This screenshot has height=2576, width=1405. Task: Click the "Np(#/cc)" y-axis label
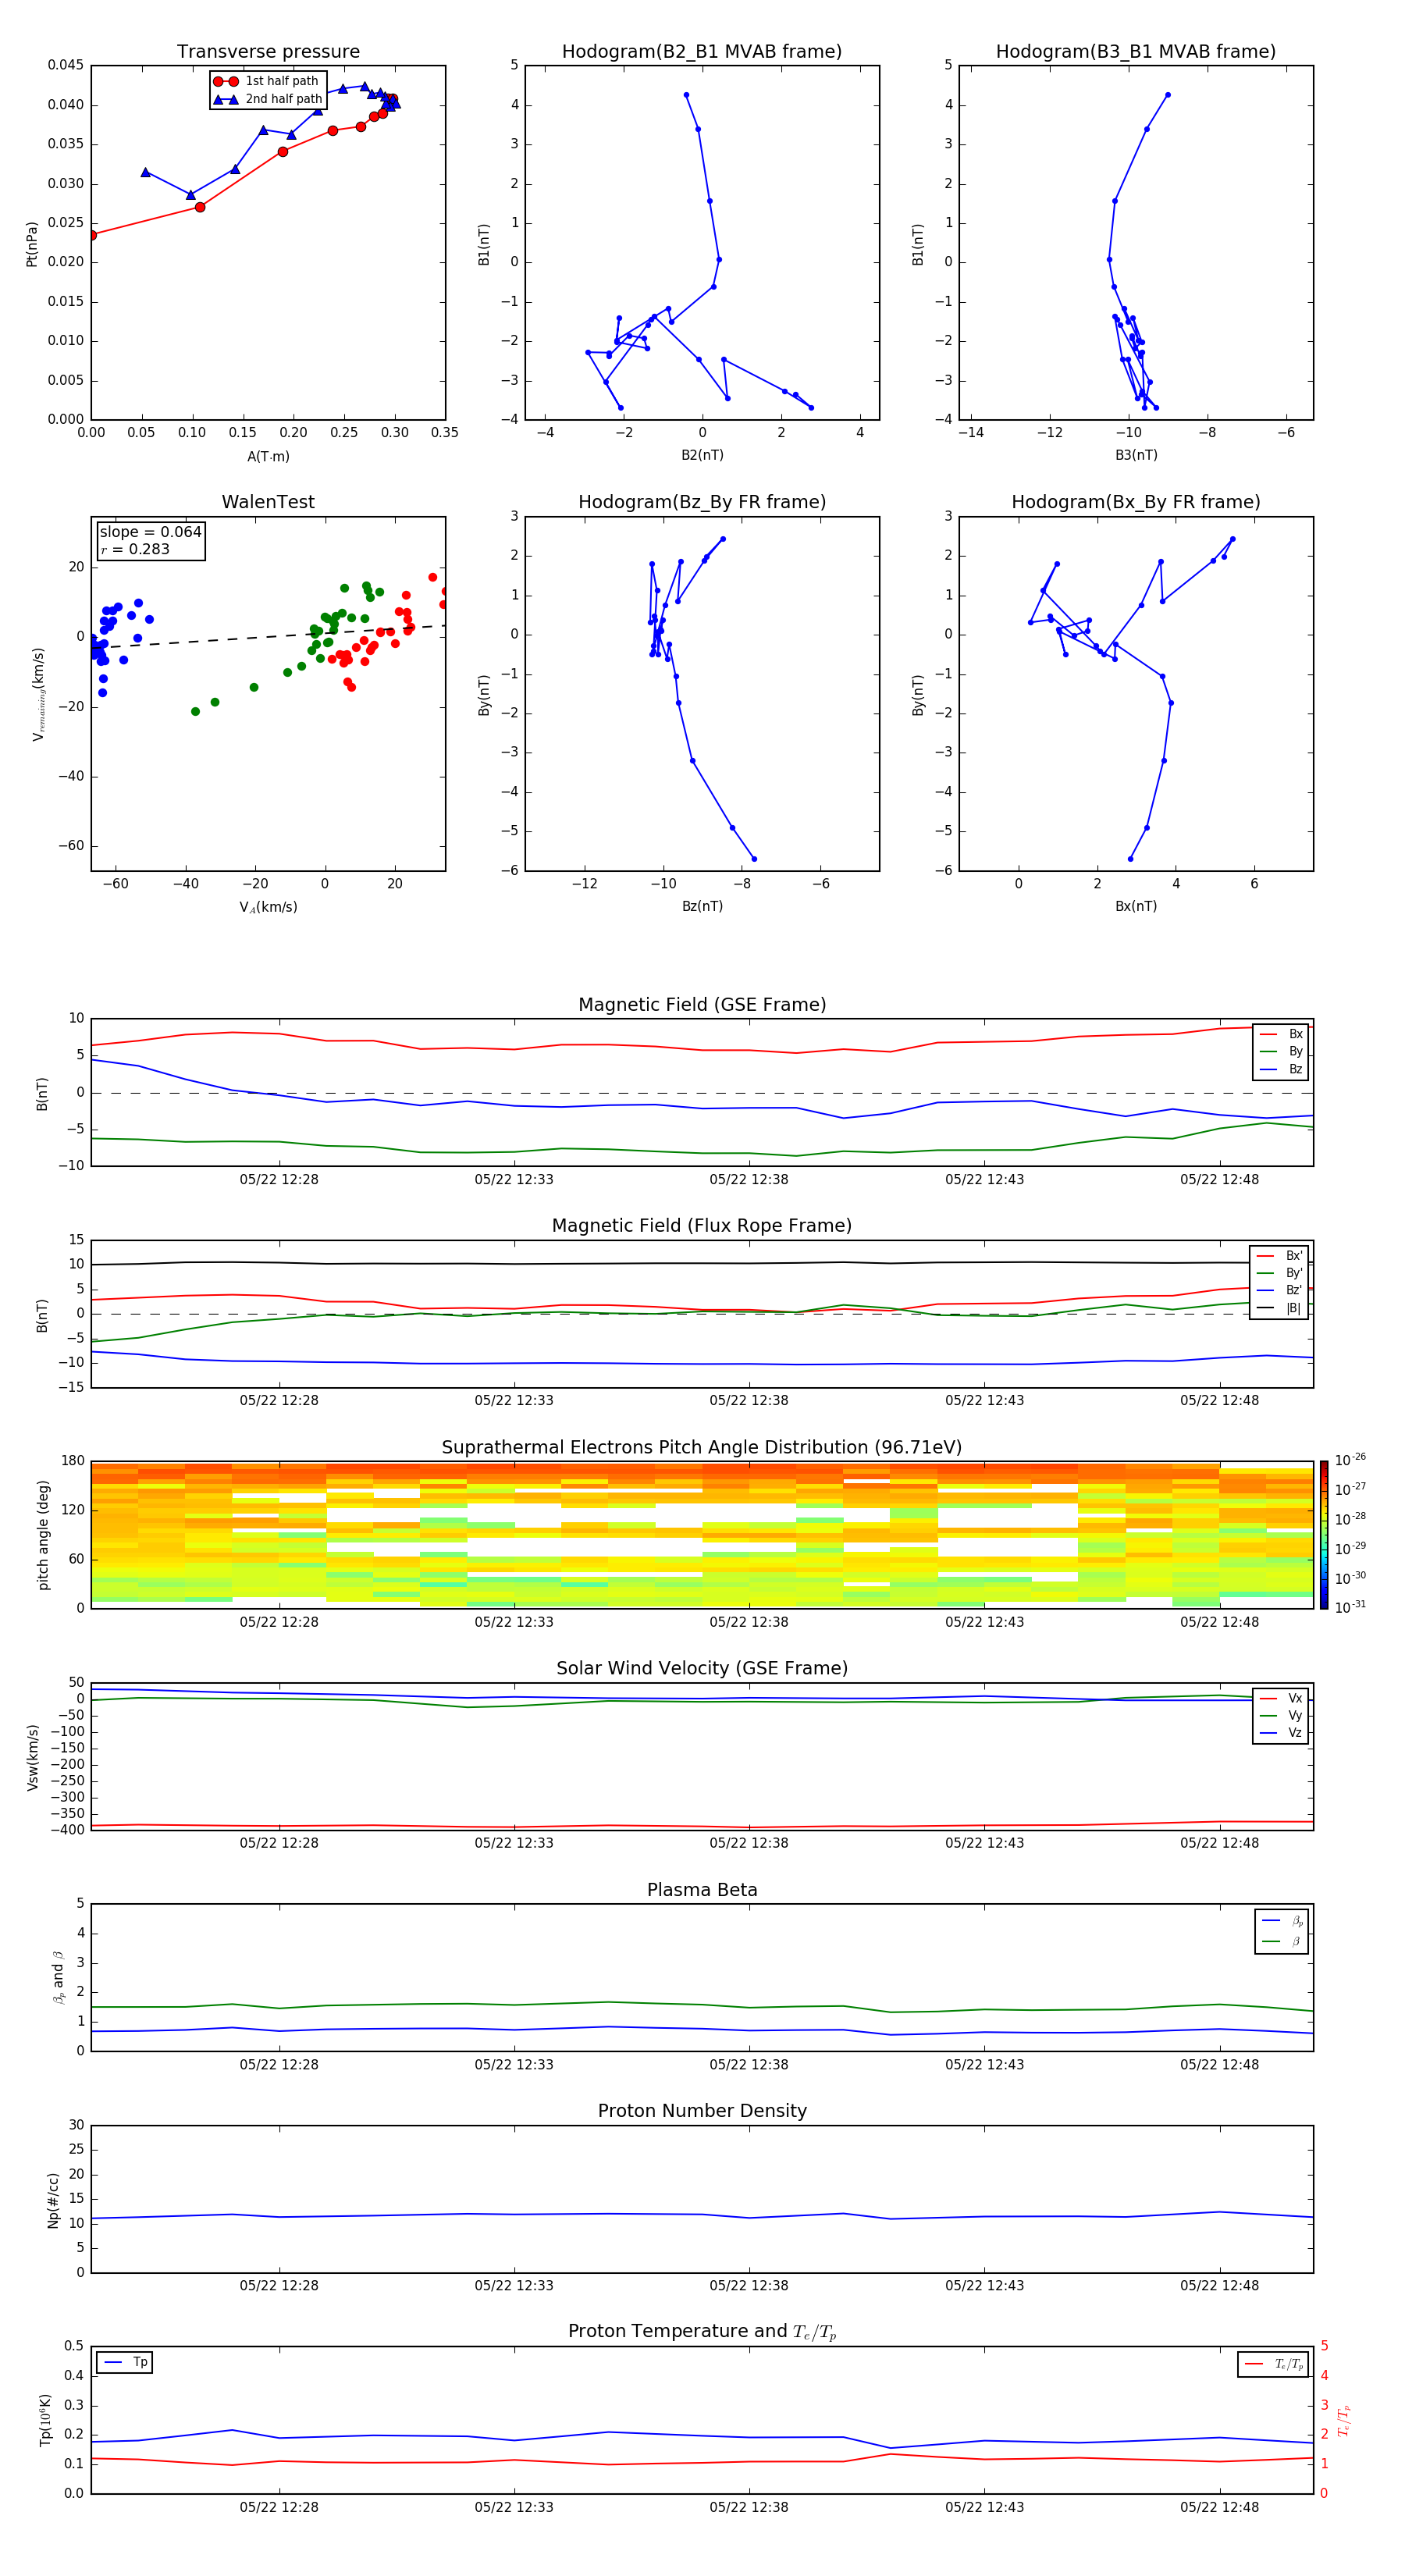(x=53, y=2200)
